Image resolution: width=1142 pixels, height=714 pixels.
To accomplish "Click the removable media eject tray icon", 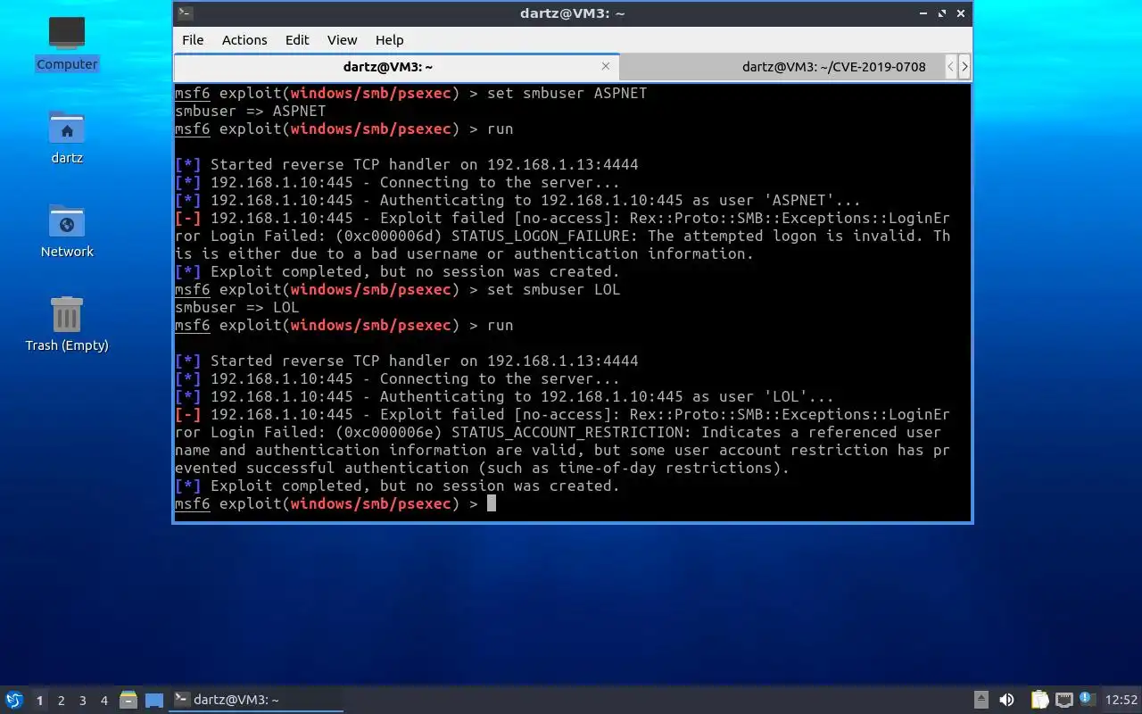I will (x=981, y=700).
